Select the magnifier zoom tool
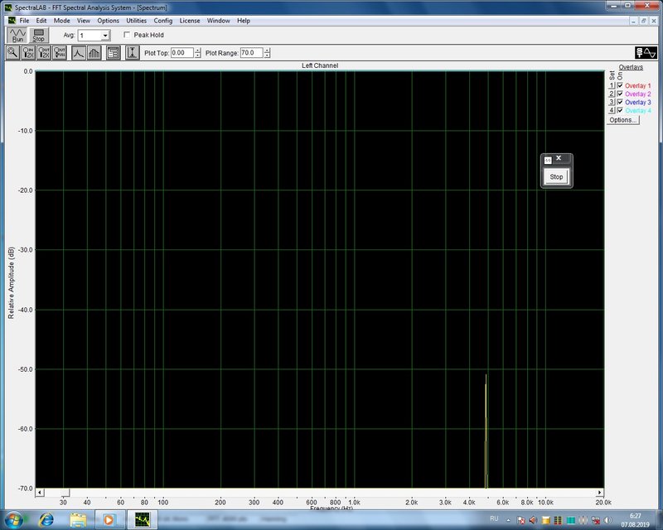 [12, 53]
